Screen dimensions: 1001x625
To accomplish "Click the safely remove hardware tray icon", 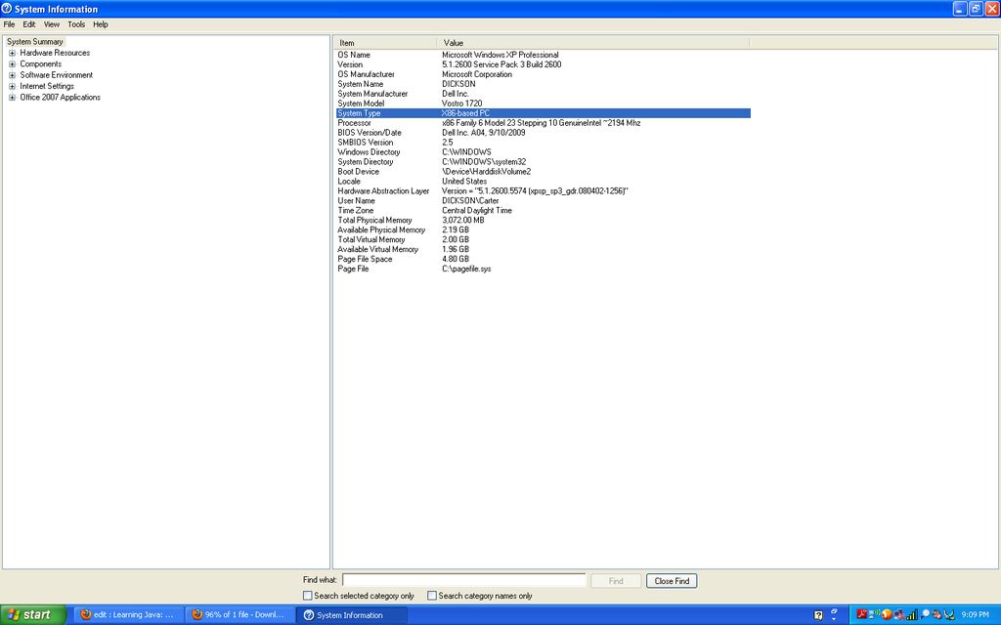I will pos(949,615).
